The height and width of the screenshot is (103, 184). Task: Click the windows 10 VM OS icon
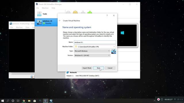[39, 22]
